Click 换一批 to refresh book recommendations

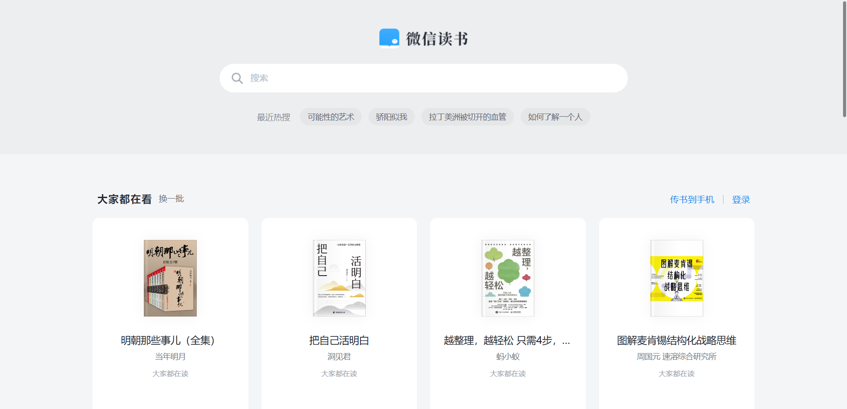click(x=171, y=199)
